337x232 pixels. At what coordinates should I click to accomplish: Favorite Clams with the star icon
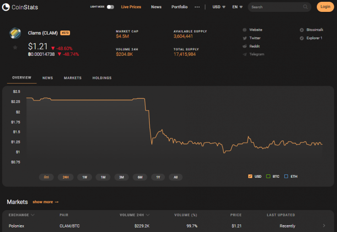pyautogui.click(x=15, y=47)
